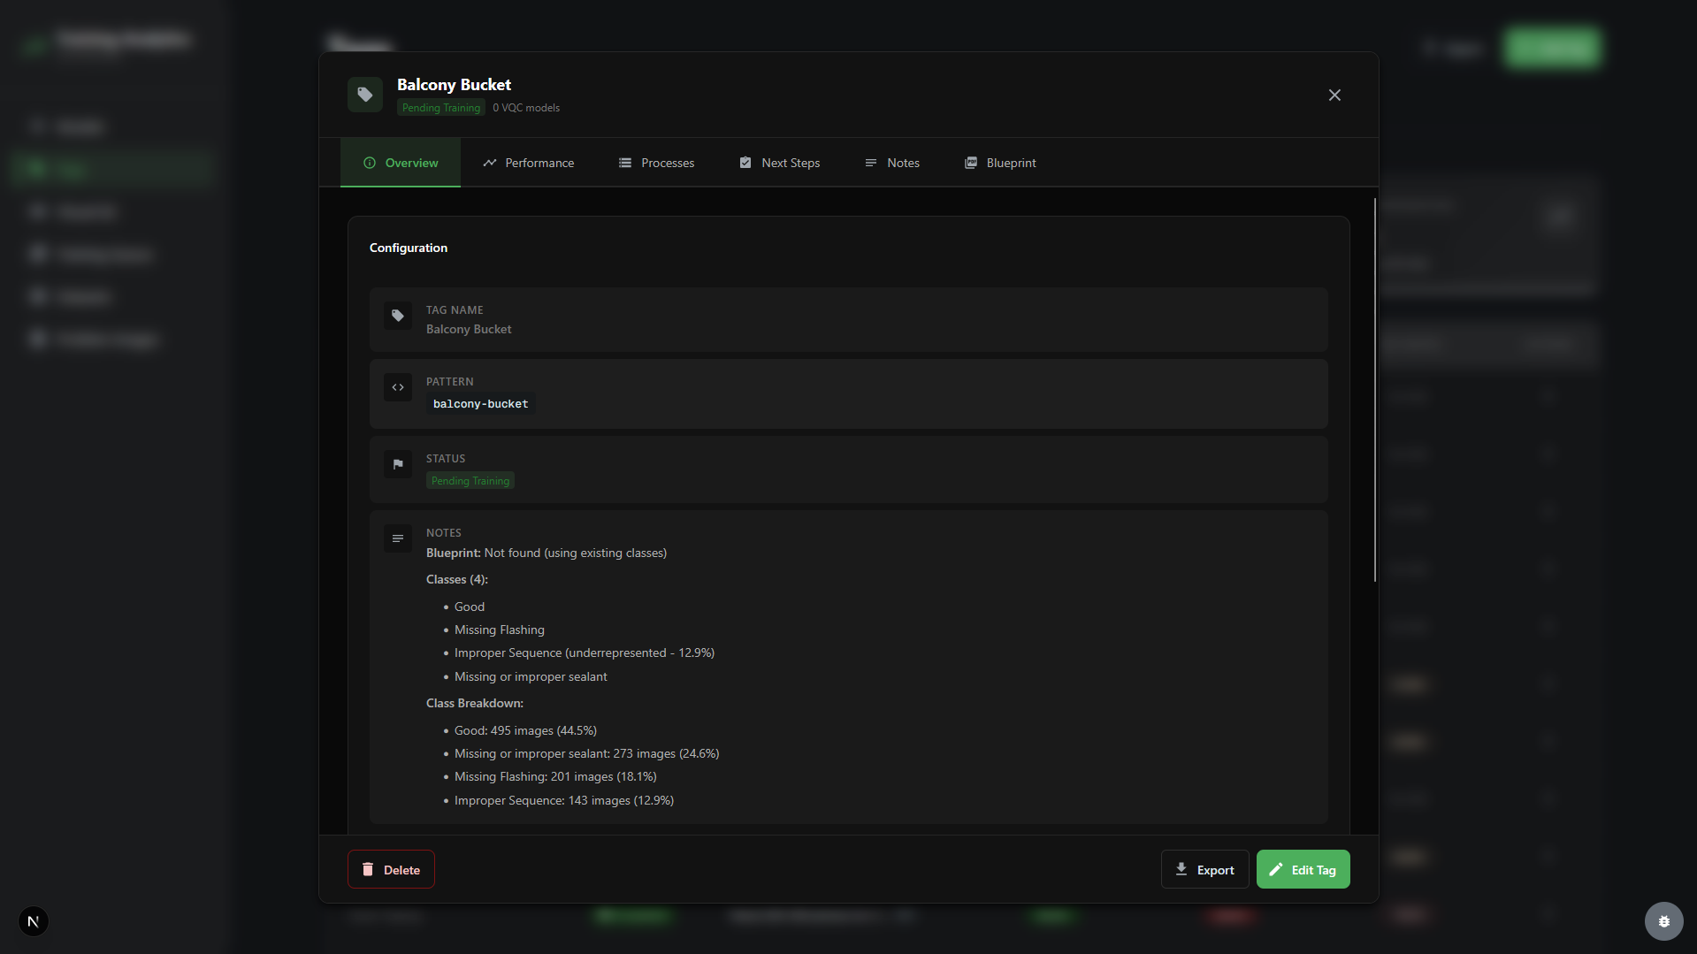Close the Balcony Bucket dialog
The image size is (1697, 954).
1334,95
